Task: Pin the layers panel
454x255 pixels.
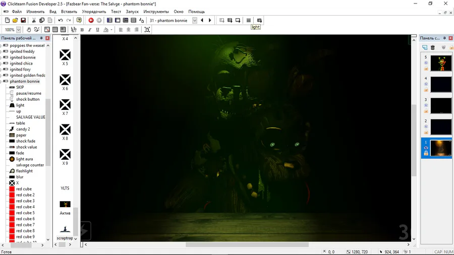Action: click(444, 38)
